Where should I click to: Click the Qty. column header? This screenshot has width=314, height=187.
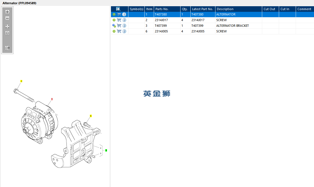pos(185,9)
